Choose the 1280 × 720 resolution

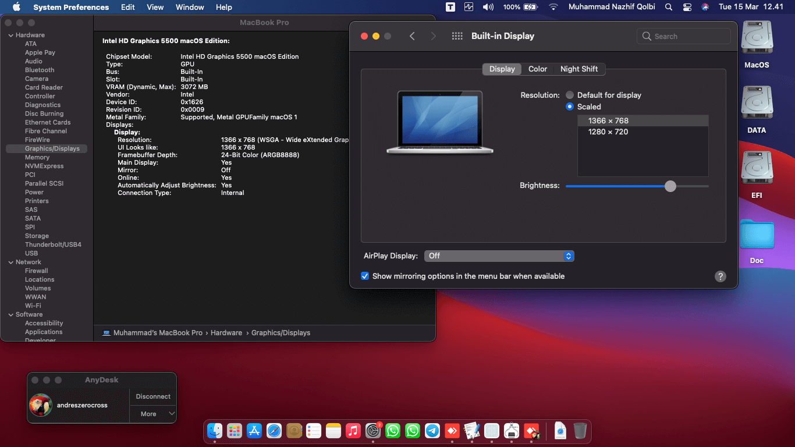608,132
